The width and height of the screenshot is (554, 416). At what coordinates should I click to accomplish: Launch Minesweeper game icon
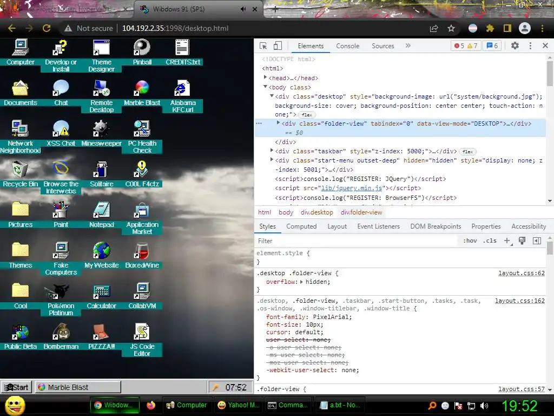[x=101, y=134]
